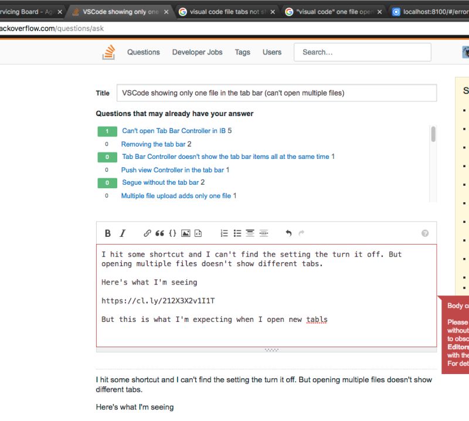Open editor help question mark icon
This screenshot has height=421, width=469.
[x=424, y=233]
